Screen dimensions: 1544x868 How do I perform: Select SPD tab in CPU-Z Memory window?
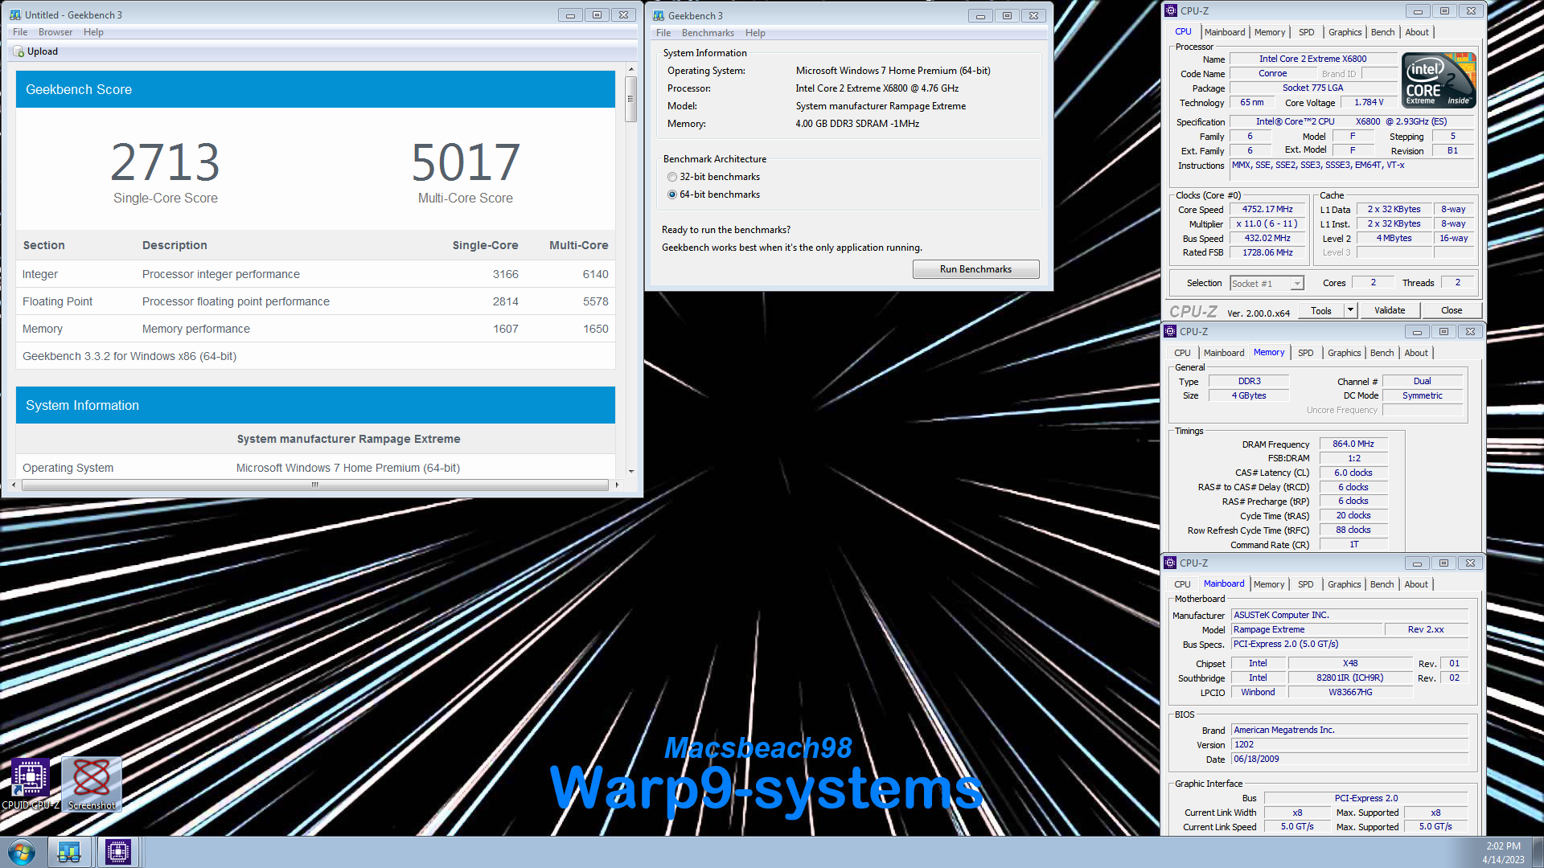point(1306,353)
